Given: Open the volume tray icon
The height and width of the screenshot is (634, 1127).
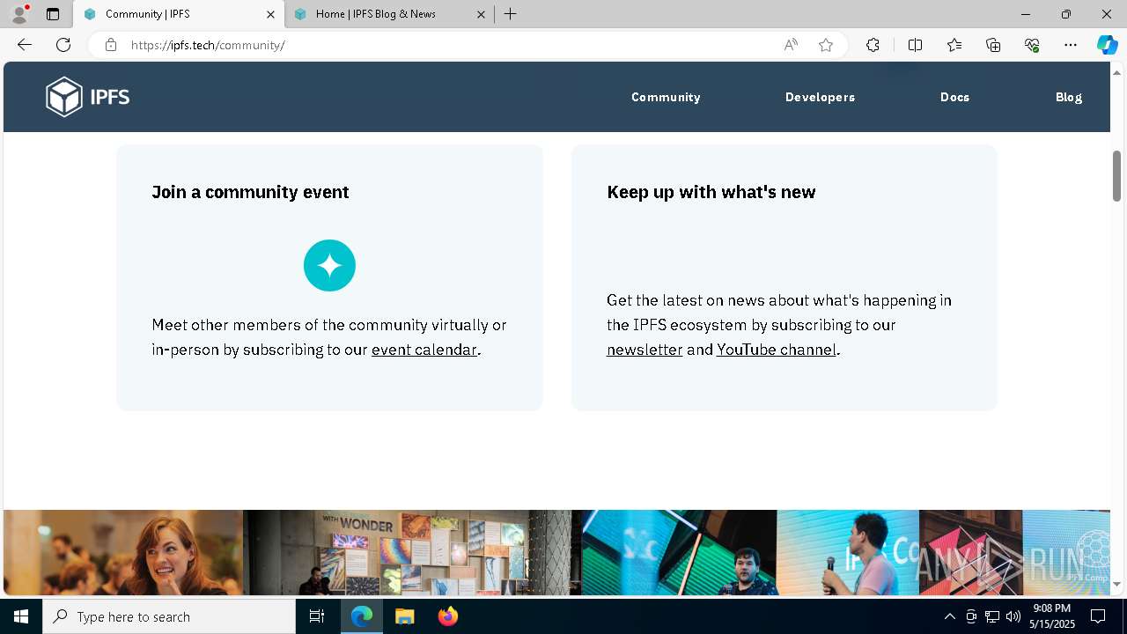Looking at the screenshot, I should pyautogui.click(x=1013, y=616).
